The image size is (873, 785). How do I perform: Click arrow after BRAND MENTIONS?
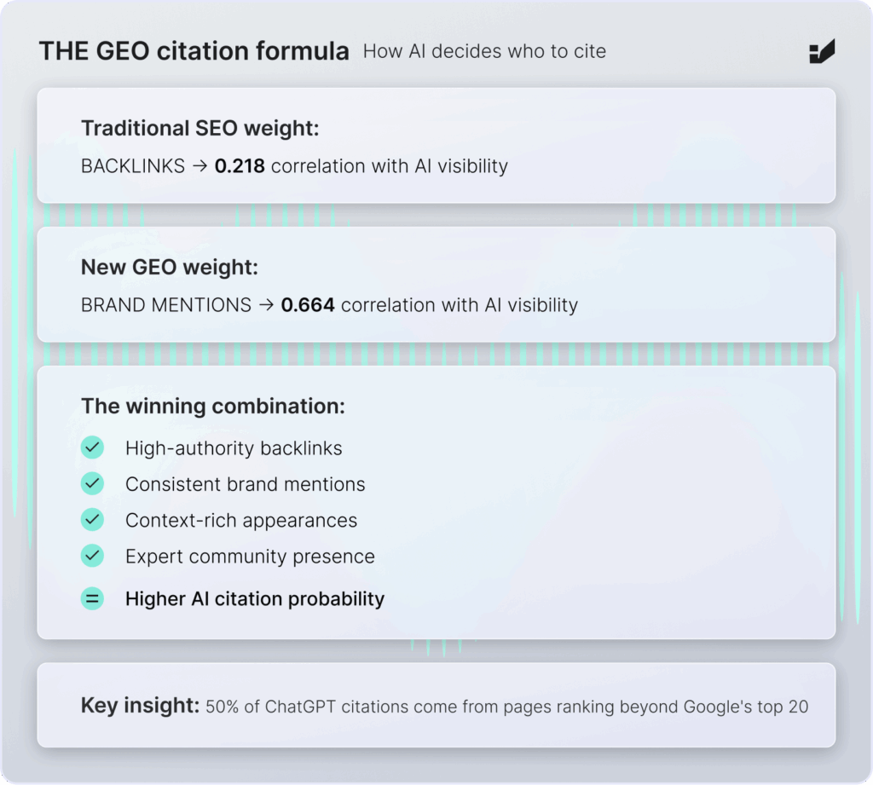pyautogui.click(x=266, y=305)
